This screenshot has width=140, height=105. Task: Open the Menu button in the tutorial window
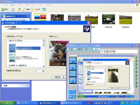click(x=72, y=92)
